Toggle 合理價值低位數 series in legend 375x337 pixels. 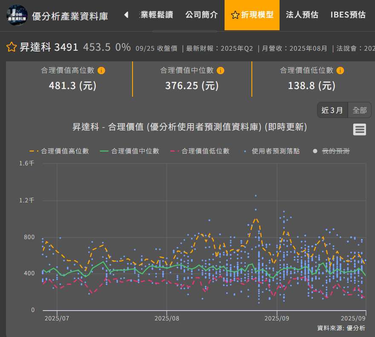point(200,151)
